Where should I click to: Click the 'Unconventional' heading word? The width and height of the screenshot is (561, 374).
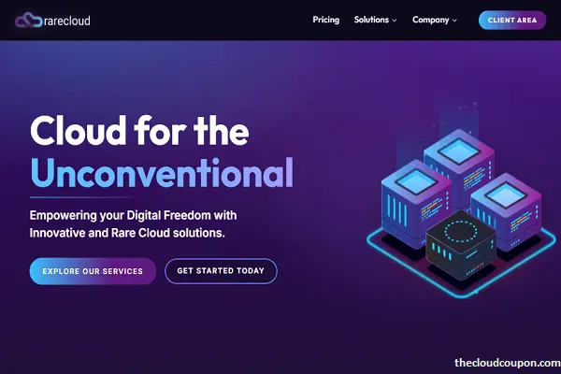click(x=162, y=172)
